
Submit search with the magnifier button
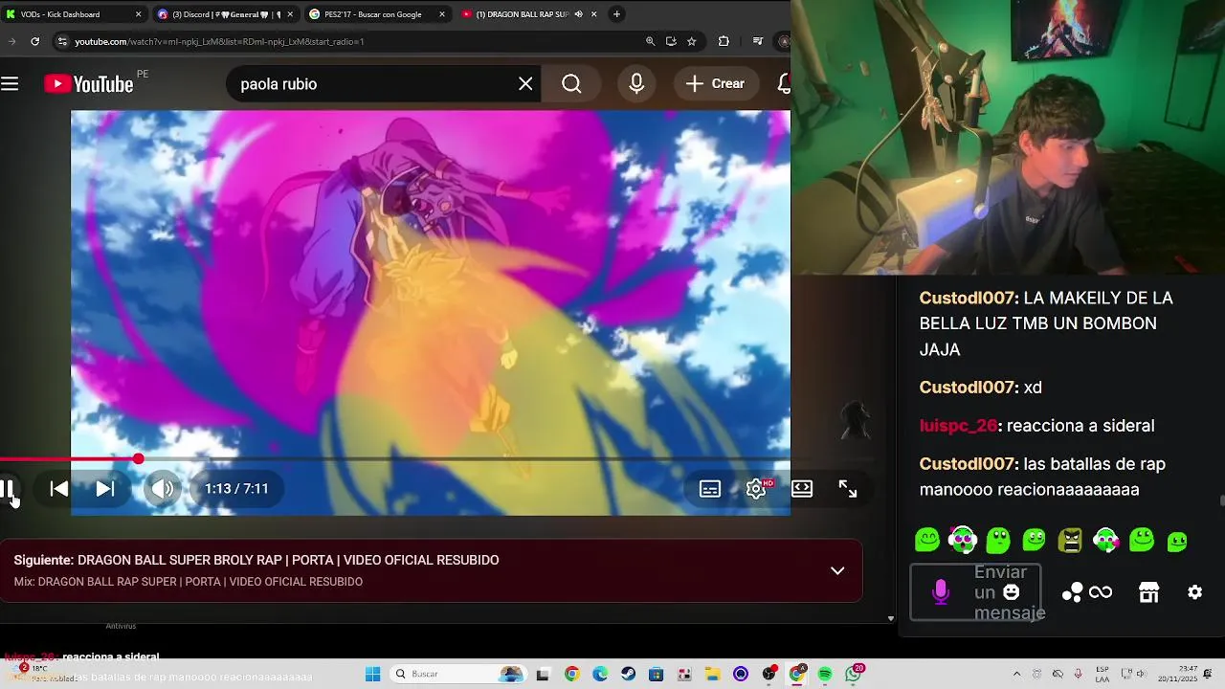571,84
